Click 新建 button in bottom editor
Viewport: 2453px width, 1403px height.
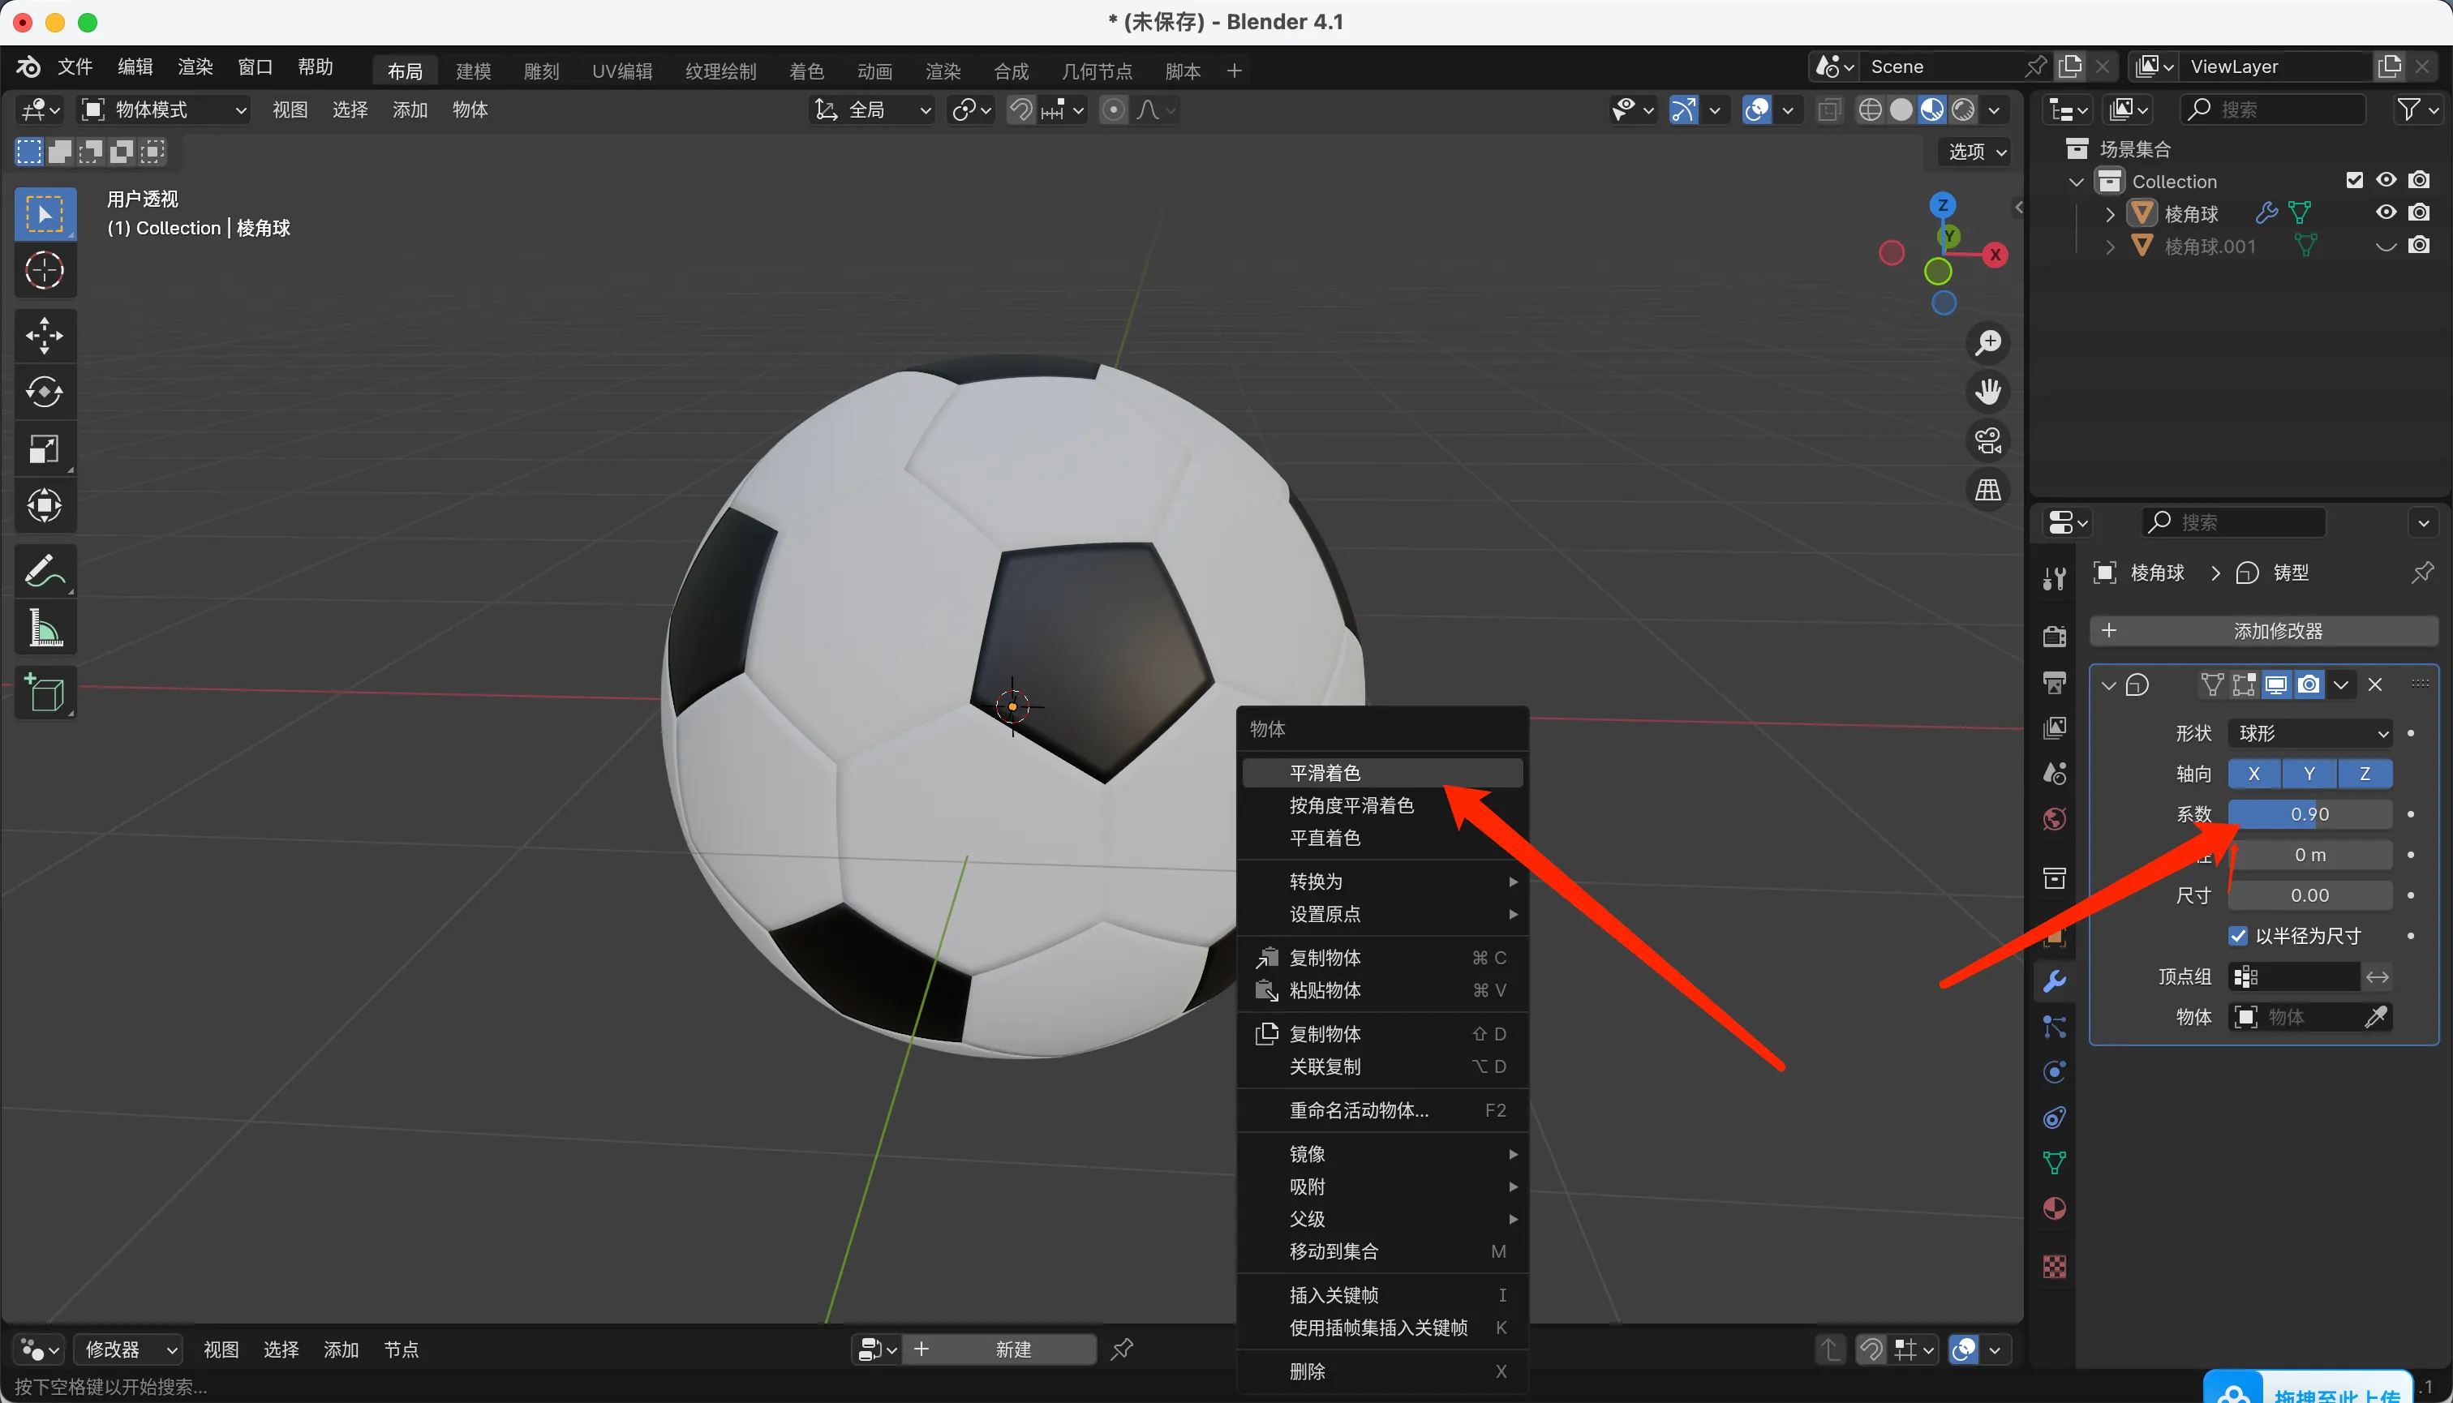(1012, 1349)
